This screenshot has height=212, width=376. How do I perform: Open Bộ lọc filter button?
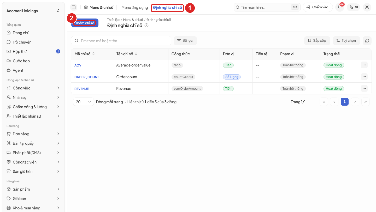[x=185, y=41]
